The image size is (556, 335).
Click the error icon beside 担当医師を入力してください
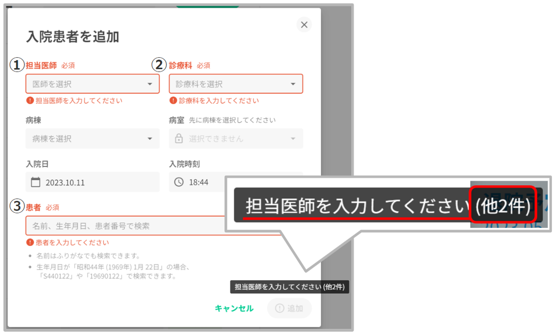point(30,100)
